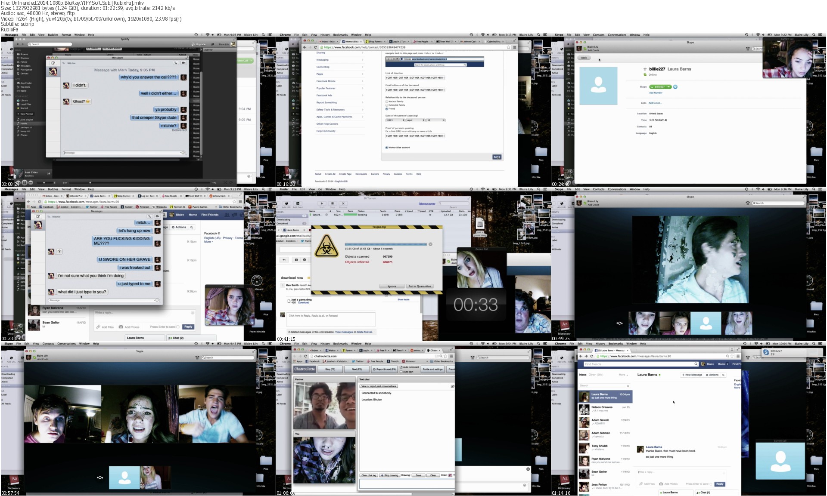827x496 pixels.
Task: Click the Chatroulette drawing Color swatch
Action: click(451, 475)
